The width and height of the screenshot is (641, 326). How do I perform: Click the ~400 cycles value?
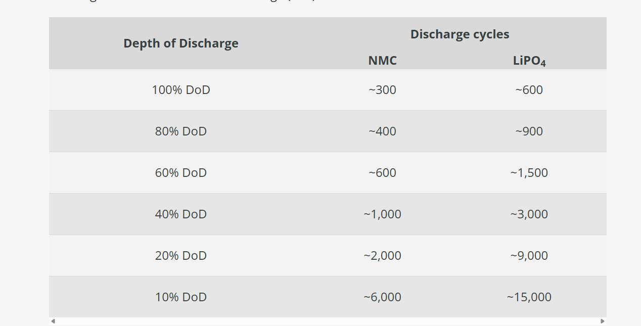(382, 131)
